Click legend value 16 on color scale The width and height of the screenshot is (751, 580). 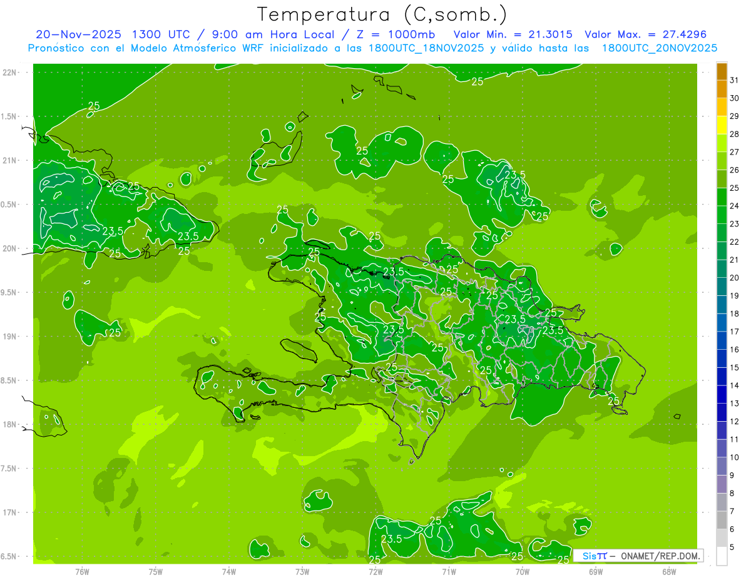pos(735,349)
